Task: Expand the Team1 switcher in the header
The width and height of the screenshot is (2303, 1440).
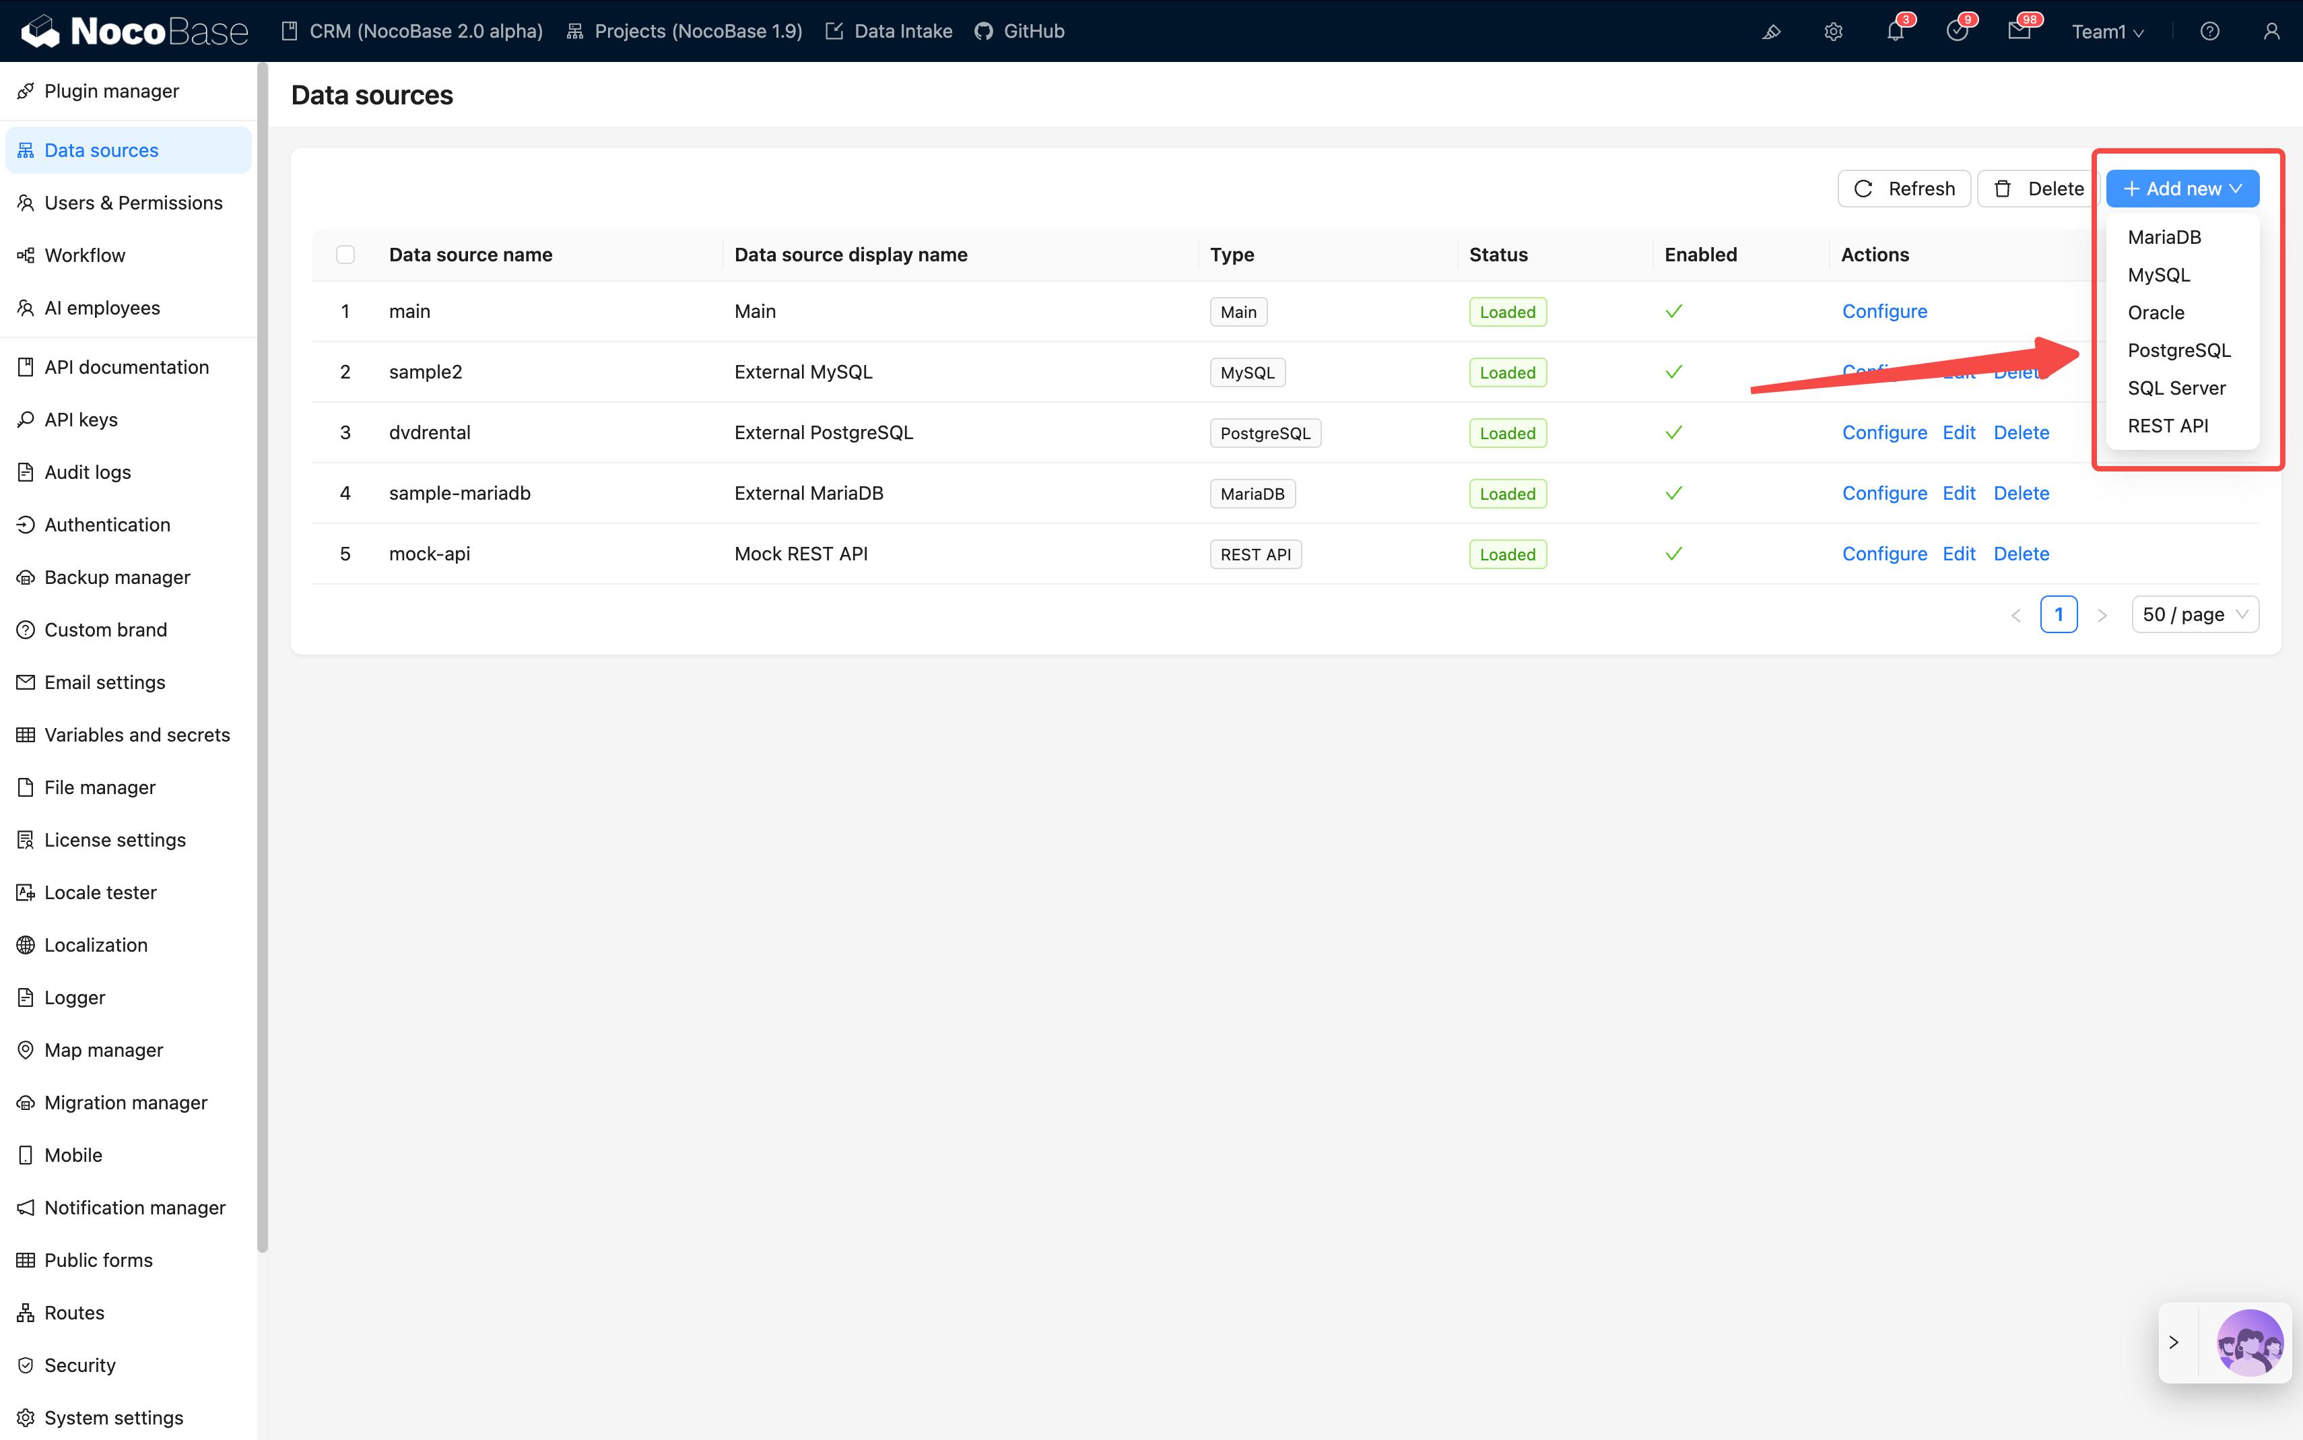Action: 2107,32
